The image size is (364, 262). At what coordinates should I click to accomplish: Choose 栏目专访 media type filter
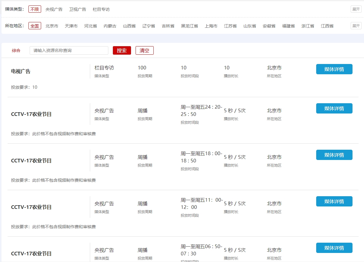(101, 9)
